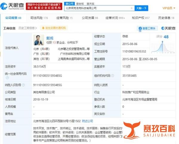Open the 公司背景 tab
This screenshot has width=179, height=144.
[x=13, y=18]
